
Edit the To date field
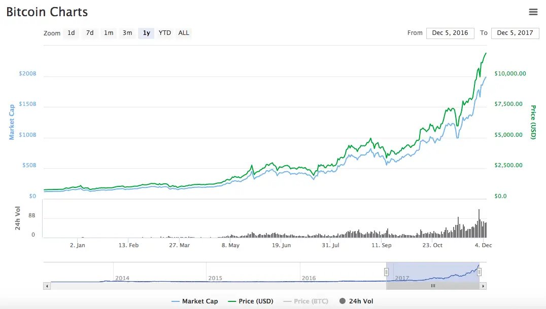pos(515,33)
